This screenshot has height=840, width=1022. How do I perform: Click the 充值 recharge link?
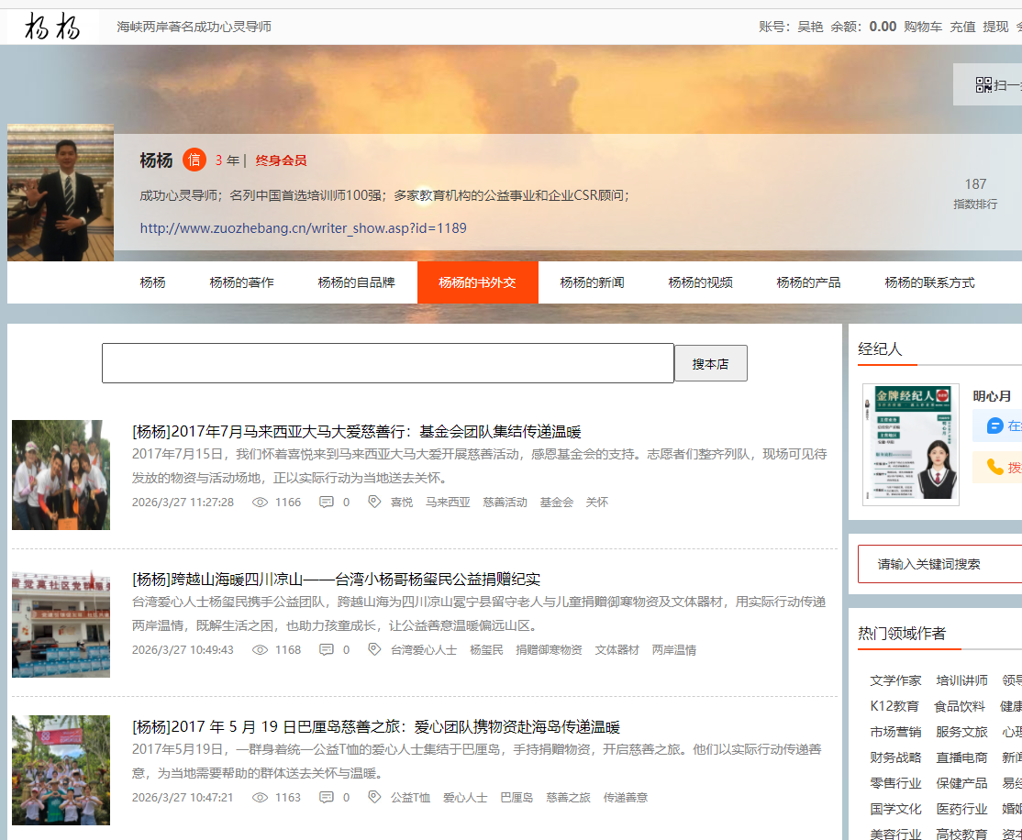click(x=962, y=27)
